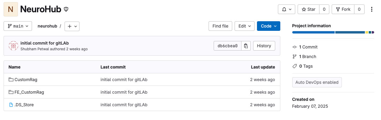Open the 0 Tags link

306,66
